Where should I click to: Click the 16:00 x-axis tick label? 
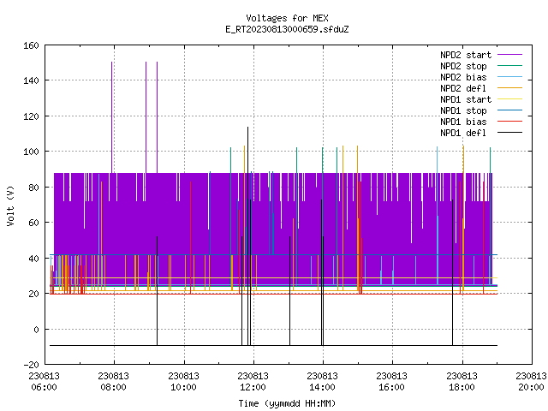tap(391, 387)
